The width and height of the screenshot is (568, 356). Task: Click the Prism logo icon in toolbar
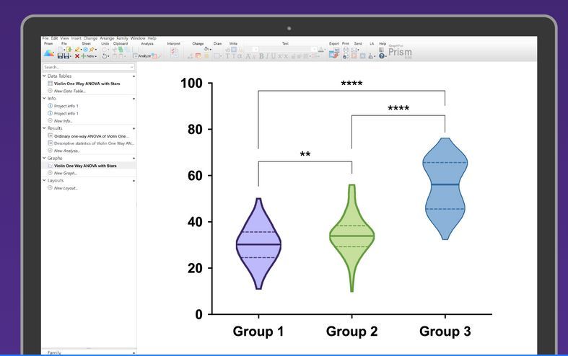click(48, 53)
